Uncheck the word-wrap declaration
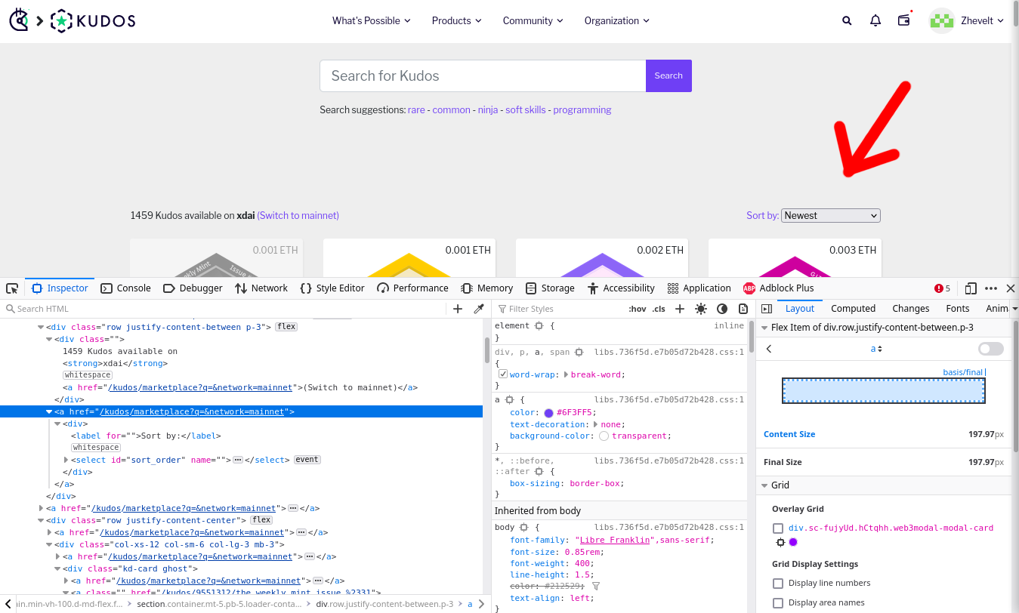Screen dimensions: 1019x613 click(503, 374)
